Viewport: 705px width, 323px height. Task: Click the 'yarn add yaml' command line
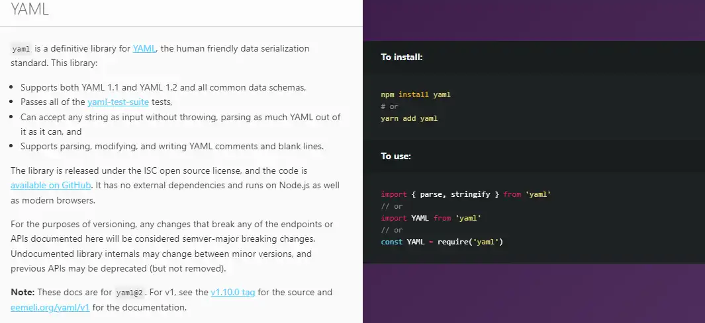[x=409, y=118]
